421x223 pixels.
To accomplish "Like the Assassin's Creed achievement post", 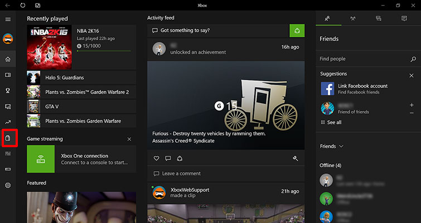I will [156, 158].
